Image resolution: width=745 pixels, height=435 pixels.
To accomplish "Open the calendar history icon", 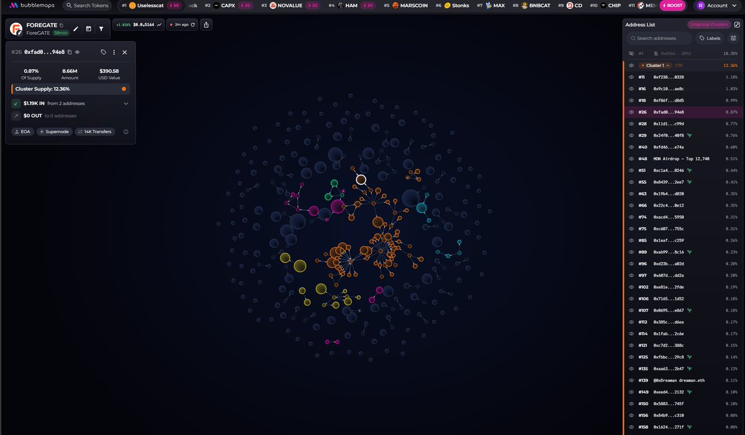I will [89, 29].
